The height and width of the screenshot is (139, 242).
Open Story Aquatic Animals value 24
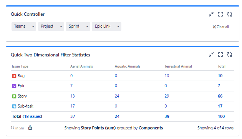coord(117,96)
